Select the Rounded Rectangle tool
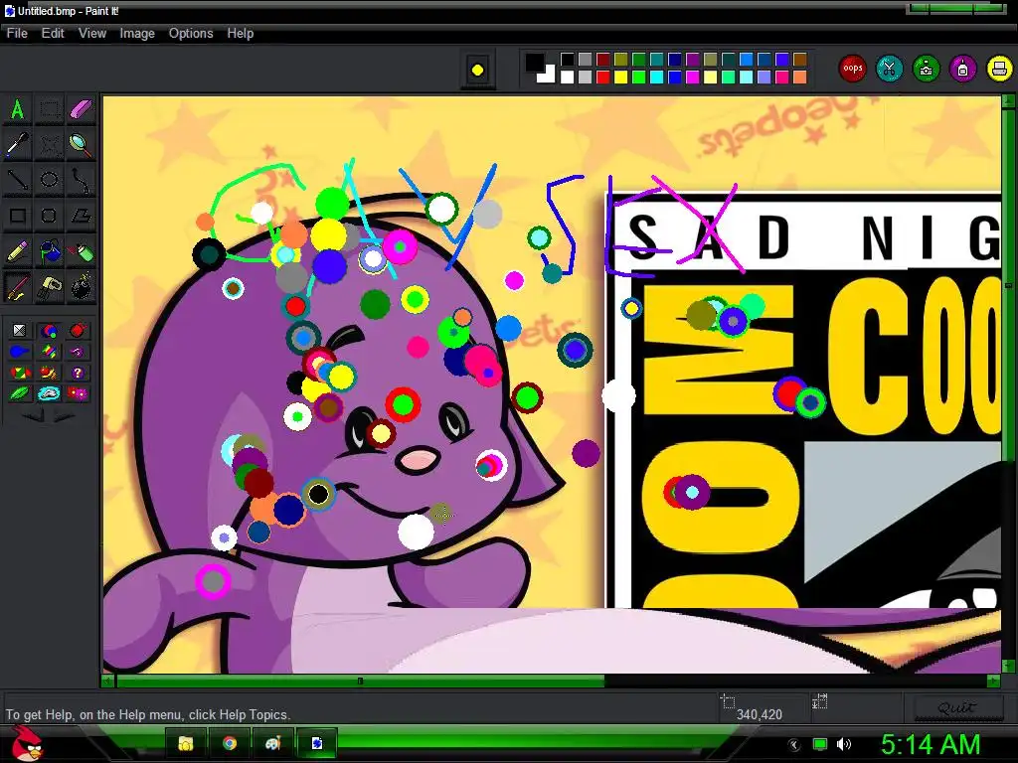The width and height of the screenshot is (1018, 763). click(x=50, y=216)
